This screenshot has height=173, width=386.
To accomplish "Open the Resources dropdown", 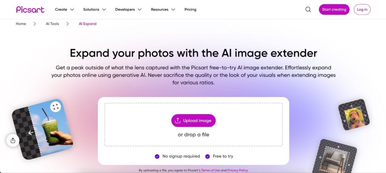I will tap(163, 9).
